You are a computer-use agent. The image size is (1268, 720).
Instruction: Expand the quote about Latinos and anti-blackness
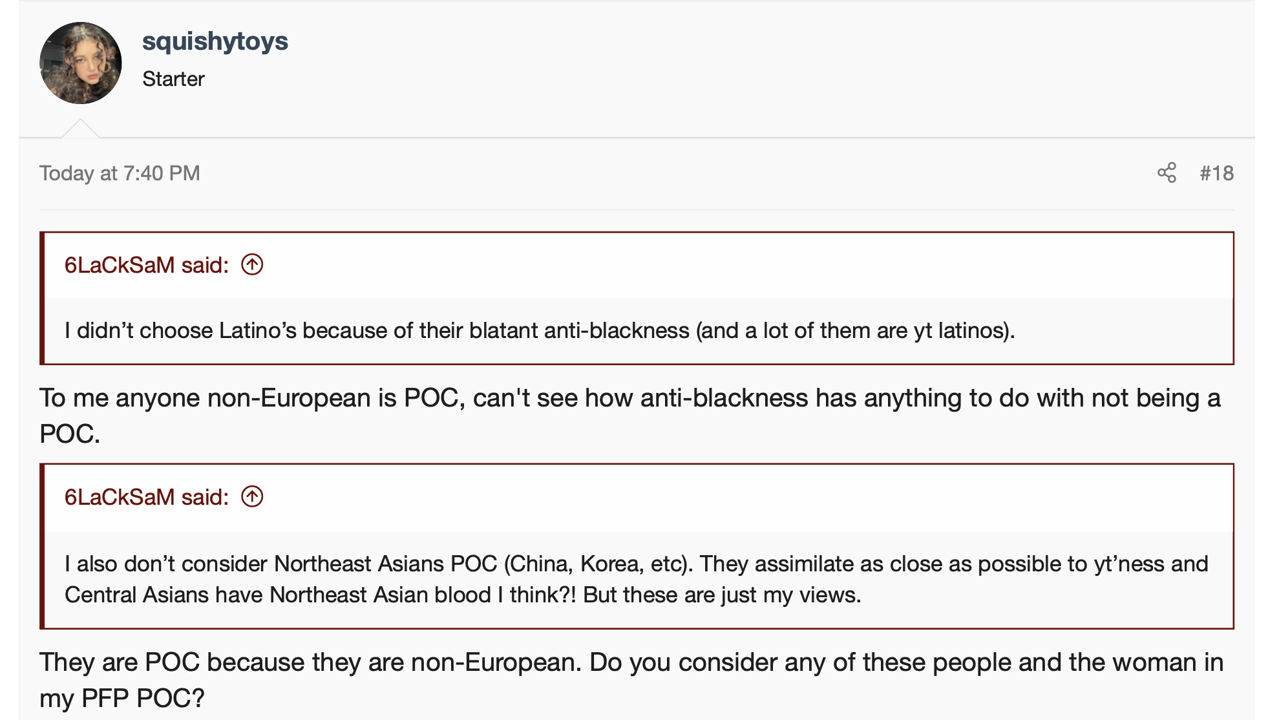[540, 331]
